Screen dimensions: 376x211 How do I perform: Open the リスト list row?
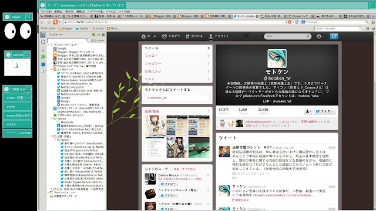click(177, 79)
